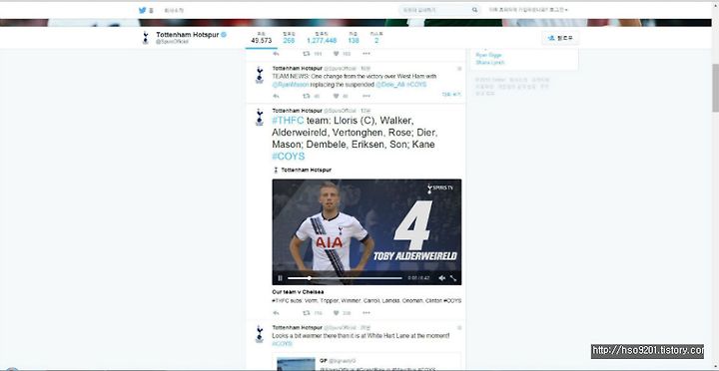The width and height of the screenshot is (719, 371).
Task: Click the blue verified badge beside Tottenham Hotspur
Action: [224, 34]
